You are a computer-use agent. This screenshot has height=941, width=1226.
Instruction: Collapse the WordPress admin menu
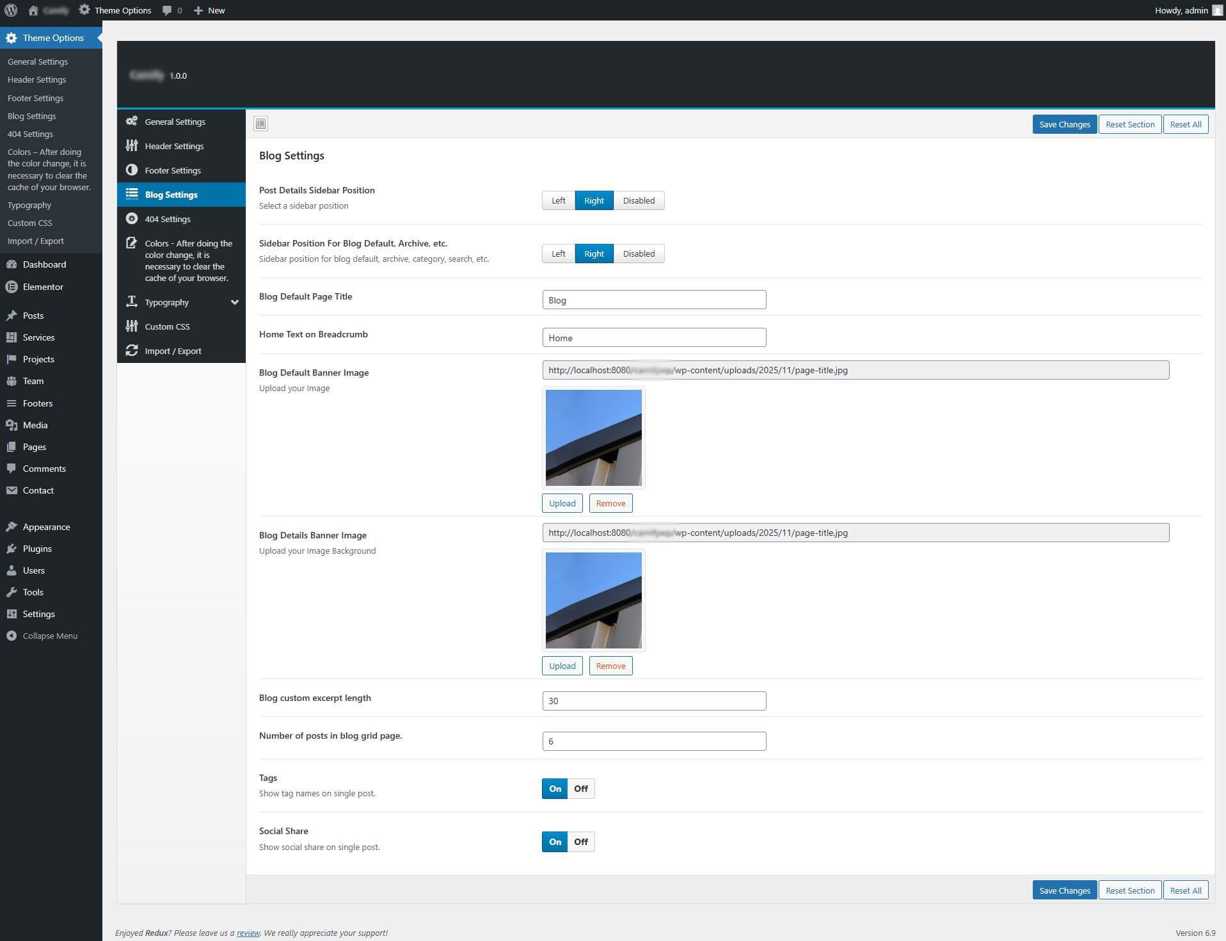click(42, 636)
